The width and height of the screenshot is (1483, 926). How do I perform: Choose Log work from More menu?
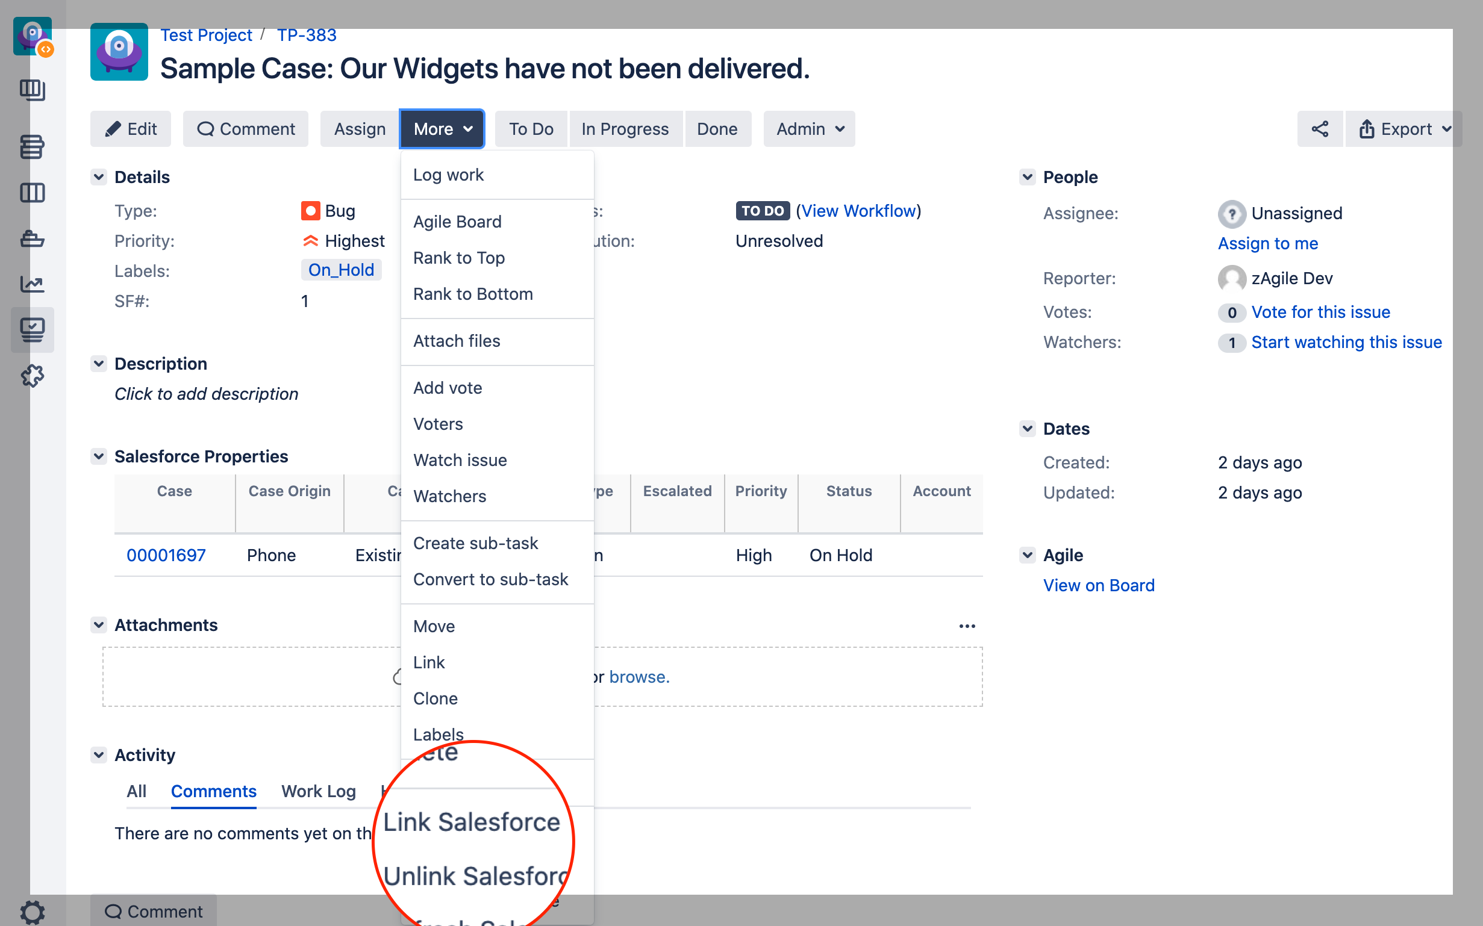[448, 175]
